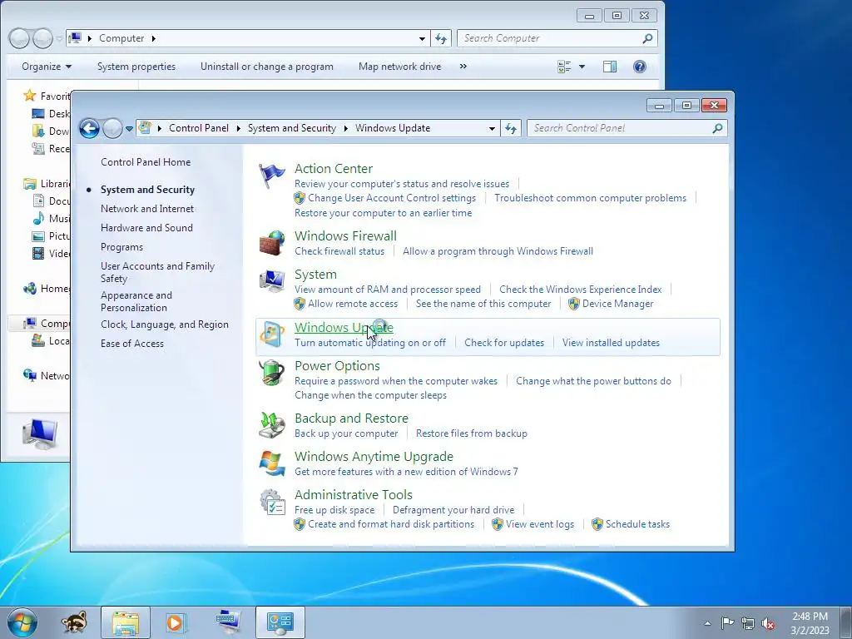Open the Programs category
This screenshot has width=852, height=639.
coord(121,247)
